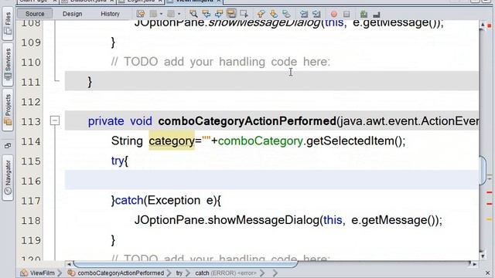Toggle Rectangular Selection mode
The image size is (495, 278).
coord(244,14)
